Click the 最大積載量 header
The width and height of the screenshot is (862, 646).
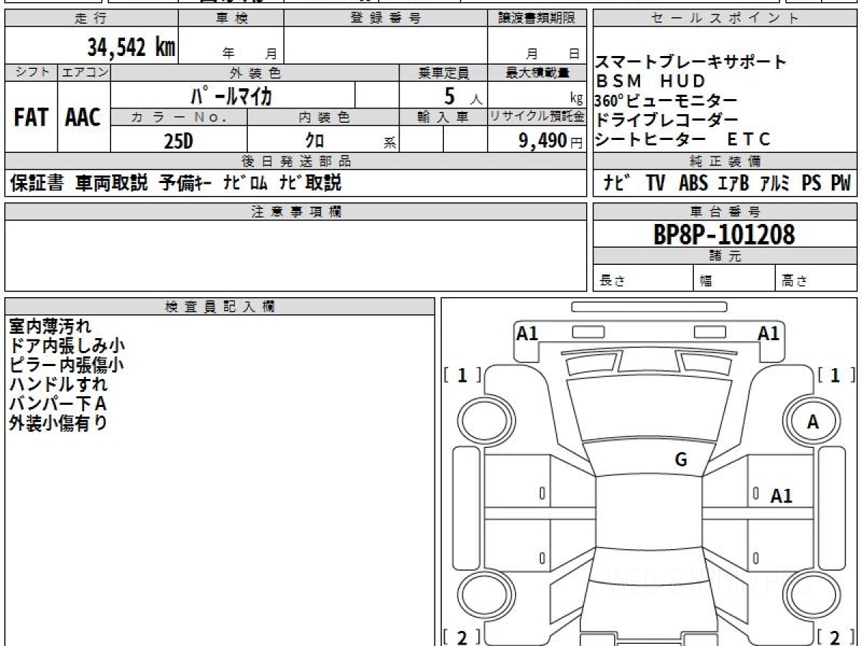(x=537, y=72)
